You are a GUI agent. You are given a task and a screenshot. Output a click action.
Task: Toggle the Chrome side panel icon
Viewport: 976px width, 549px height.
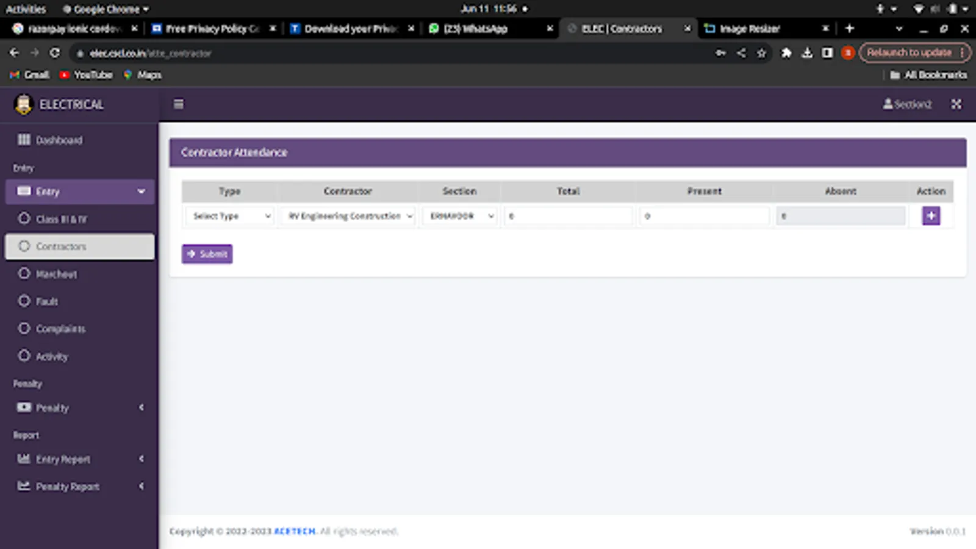pyautogui.click(x=827, y=53)
